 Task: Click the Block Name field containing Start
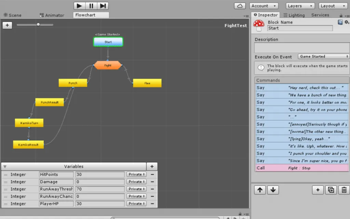(300, 28)
